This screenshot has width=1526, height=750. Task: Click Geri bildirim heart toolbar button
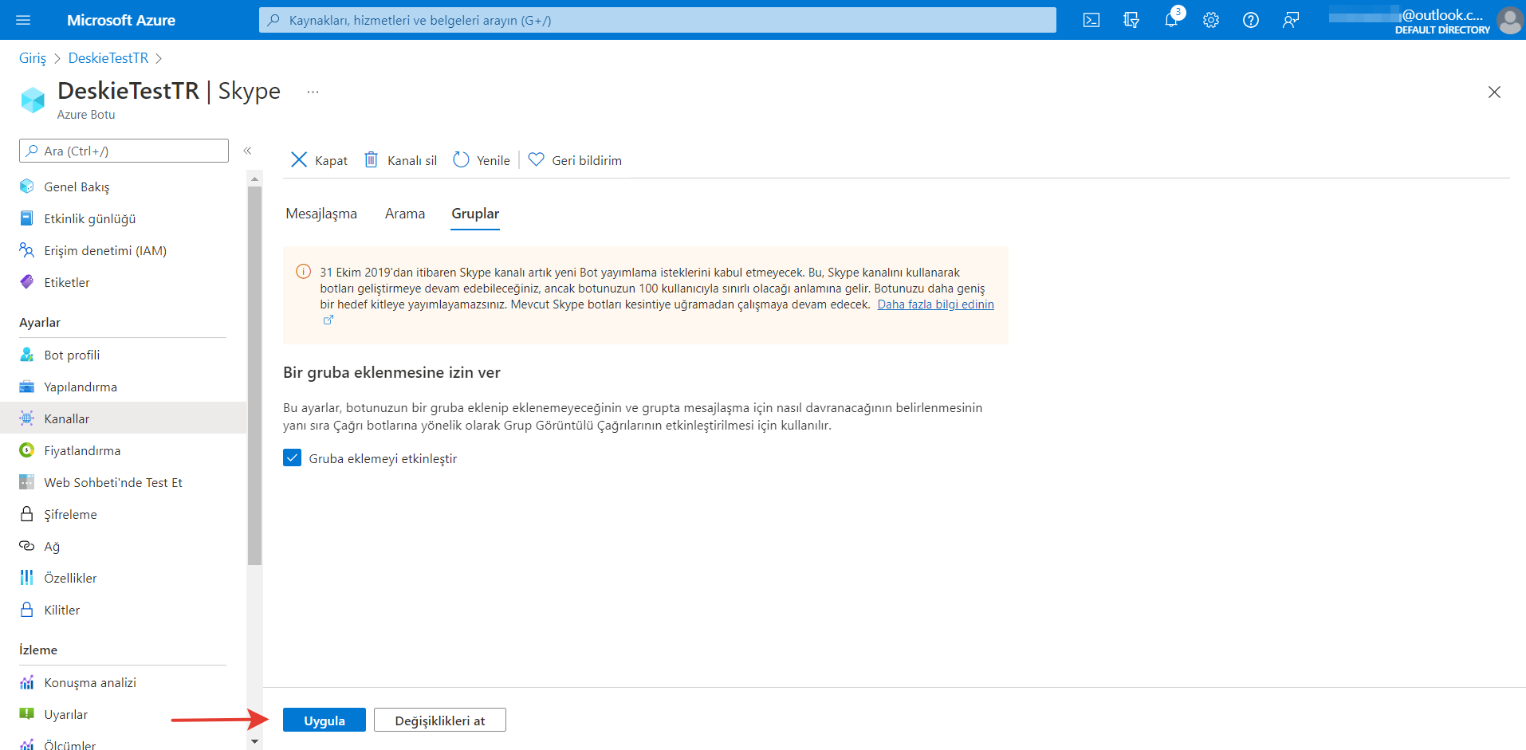click(575, 160)
